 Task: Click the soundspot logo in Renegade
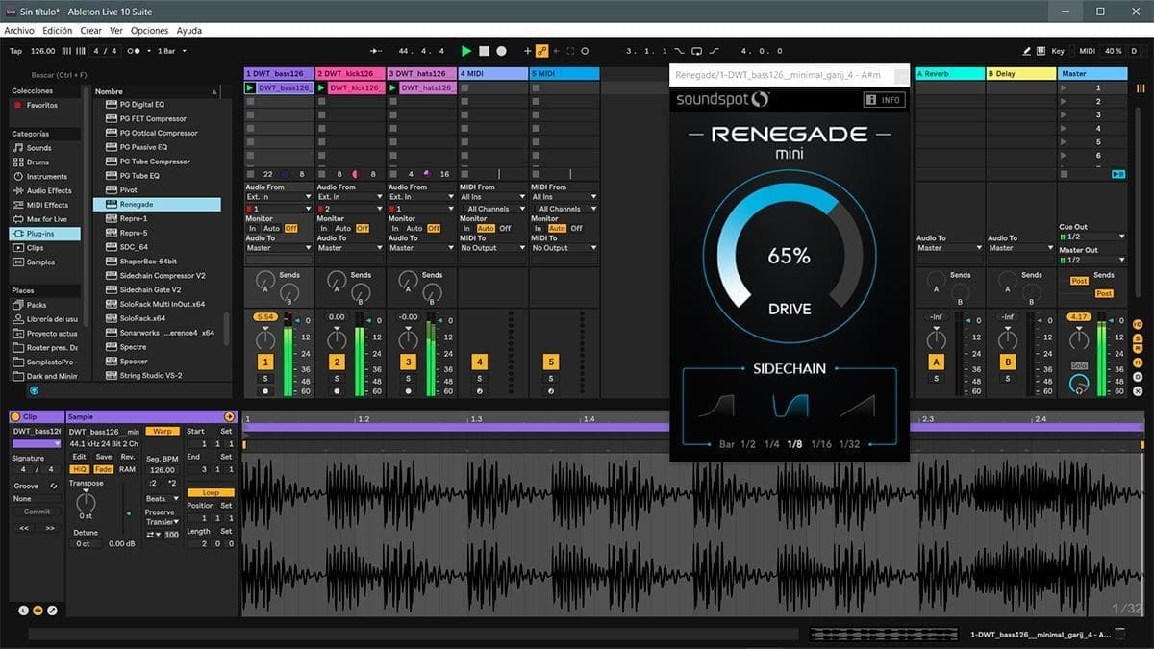click(x=723, y=99)
